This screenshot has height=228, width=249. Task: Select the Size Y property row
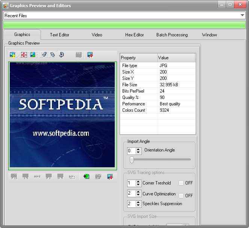coord(158,78)
